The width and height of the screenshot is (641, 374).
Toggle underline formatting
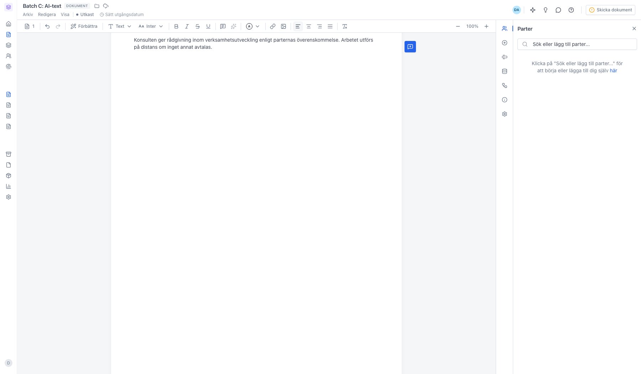(208, 26)
